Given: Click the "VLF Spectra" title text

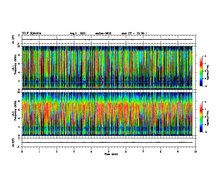Looking at the screenshot, I should point(31,33).
